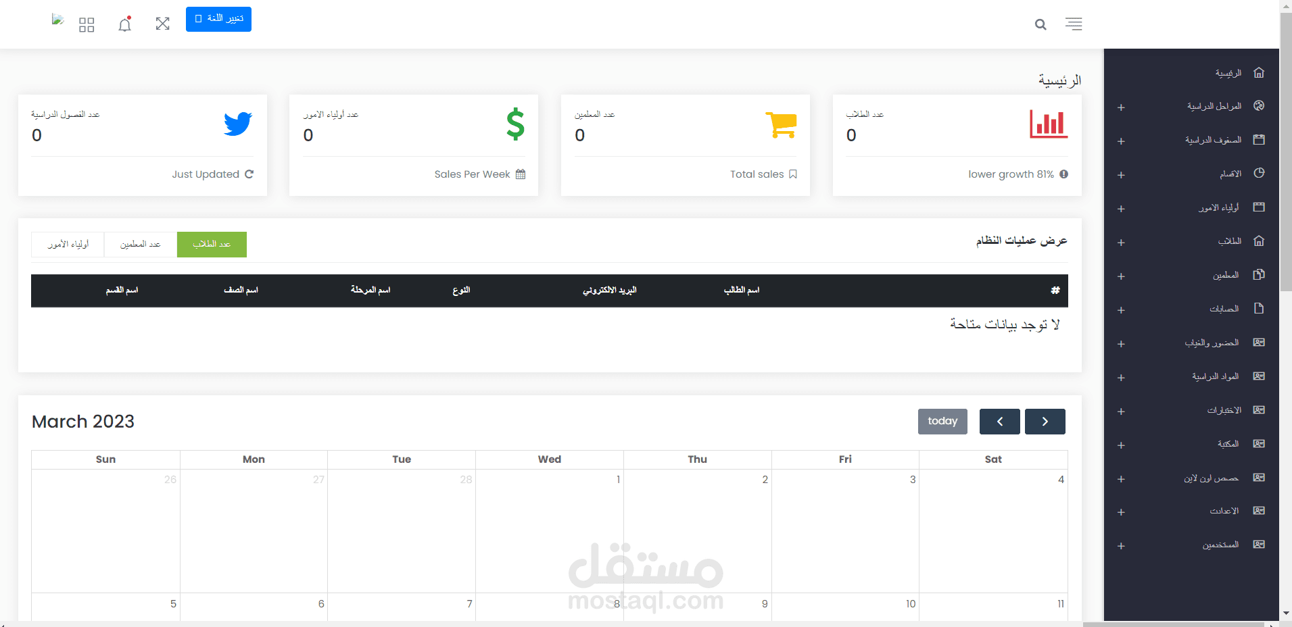Expand the المستخدمين menu with plus

click(x=1121, y=546)
